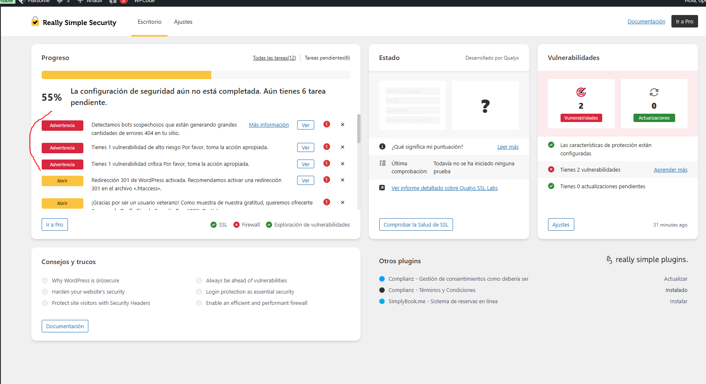This screenshot has width=706, height=384.
Task: Click Actualizar for Complianz consent plugin
Action: (676, 279)
